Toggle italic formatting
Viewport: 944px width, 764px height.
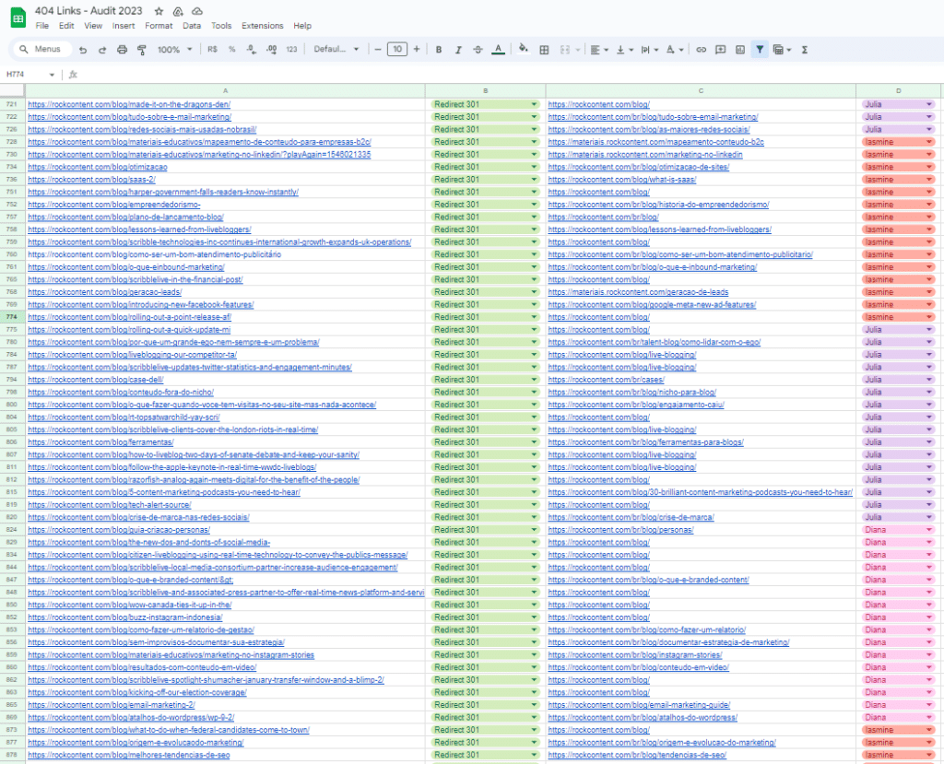click(x=458, y=50)
